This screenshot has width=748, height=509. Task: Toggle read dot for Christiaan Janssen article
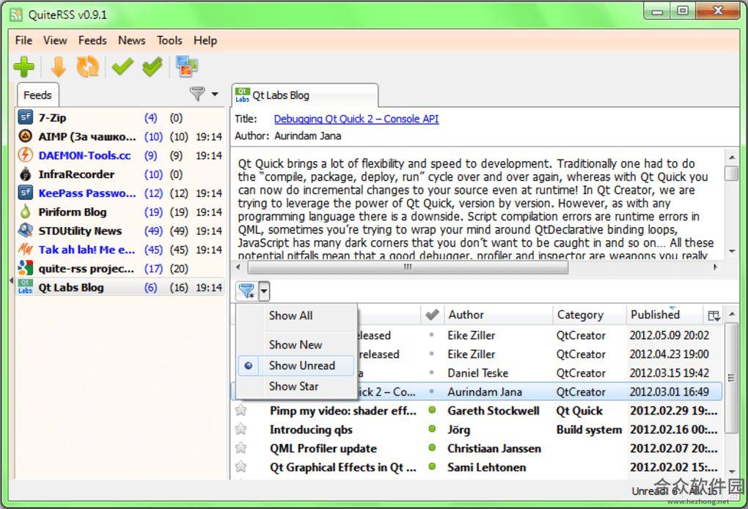tap(432, 448)
